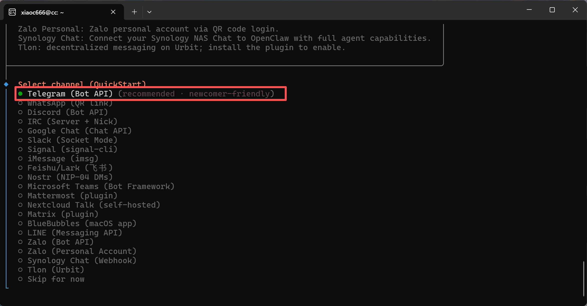
Task: Expand the new tab profile dropdown
Action: click(x=149, y=12)
